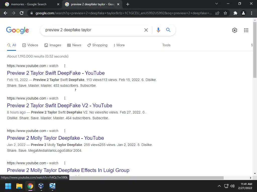Click the youtube.com URL above DeepFake V2
The height and width of the screenshot is (192, 257).
pyautogui.click(x=33, y=98)
